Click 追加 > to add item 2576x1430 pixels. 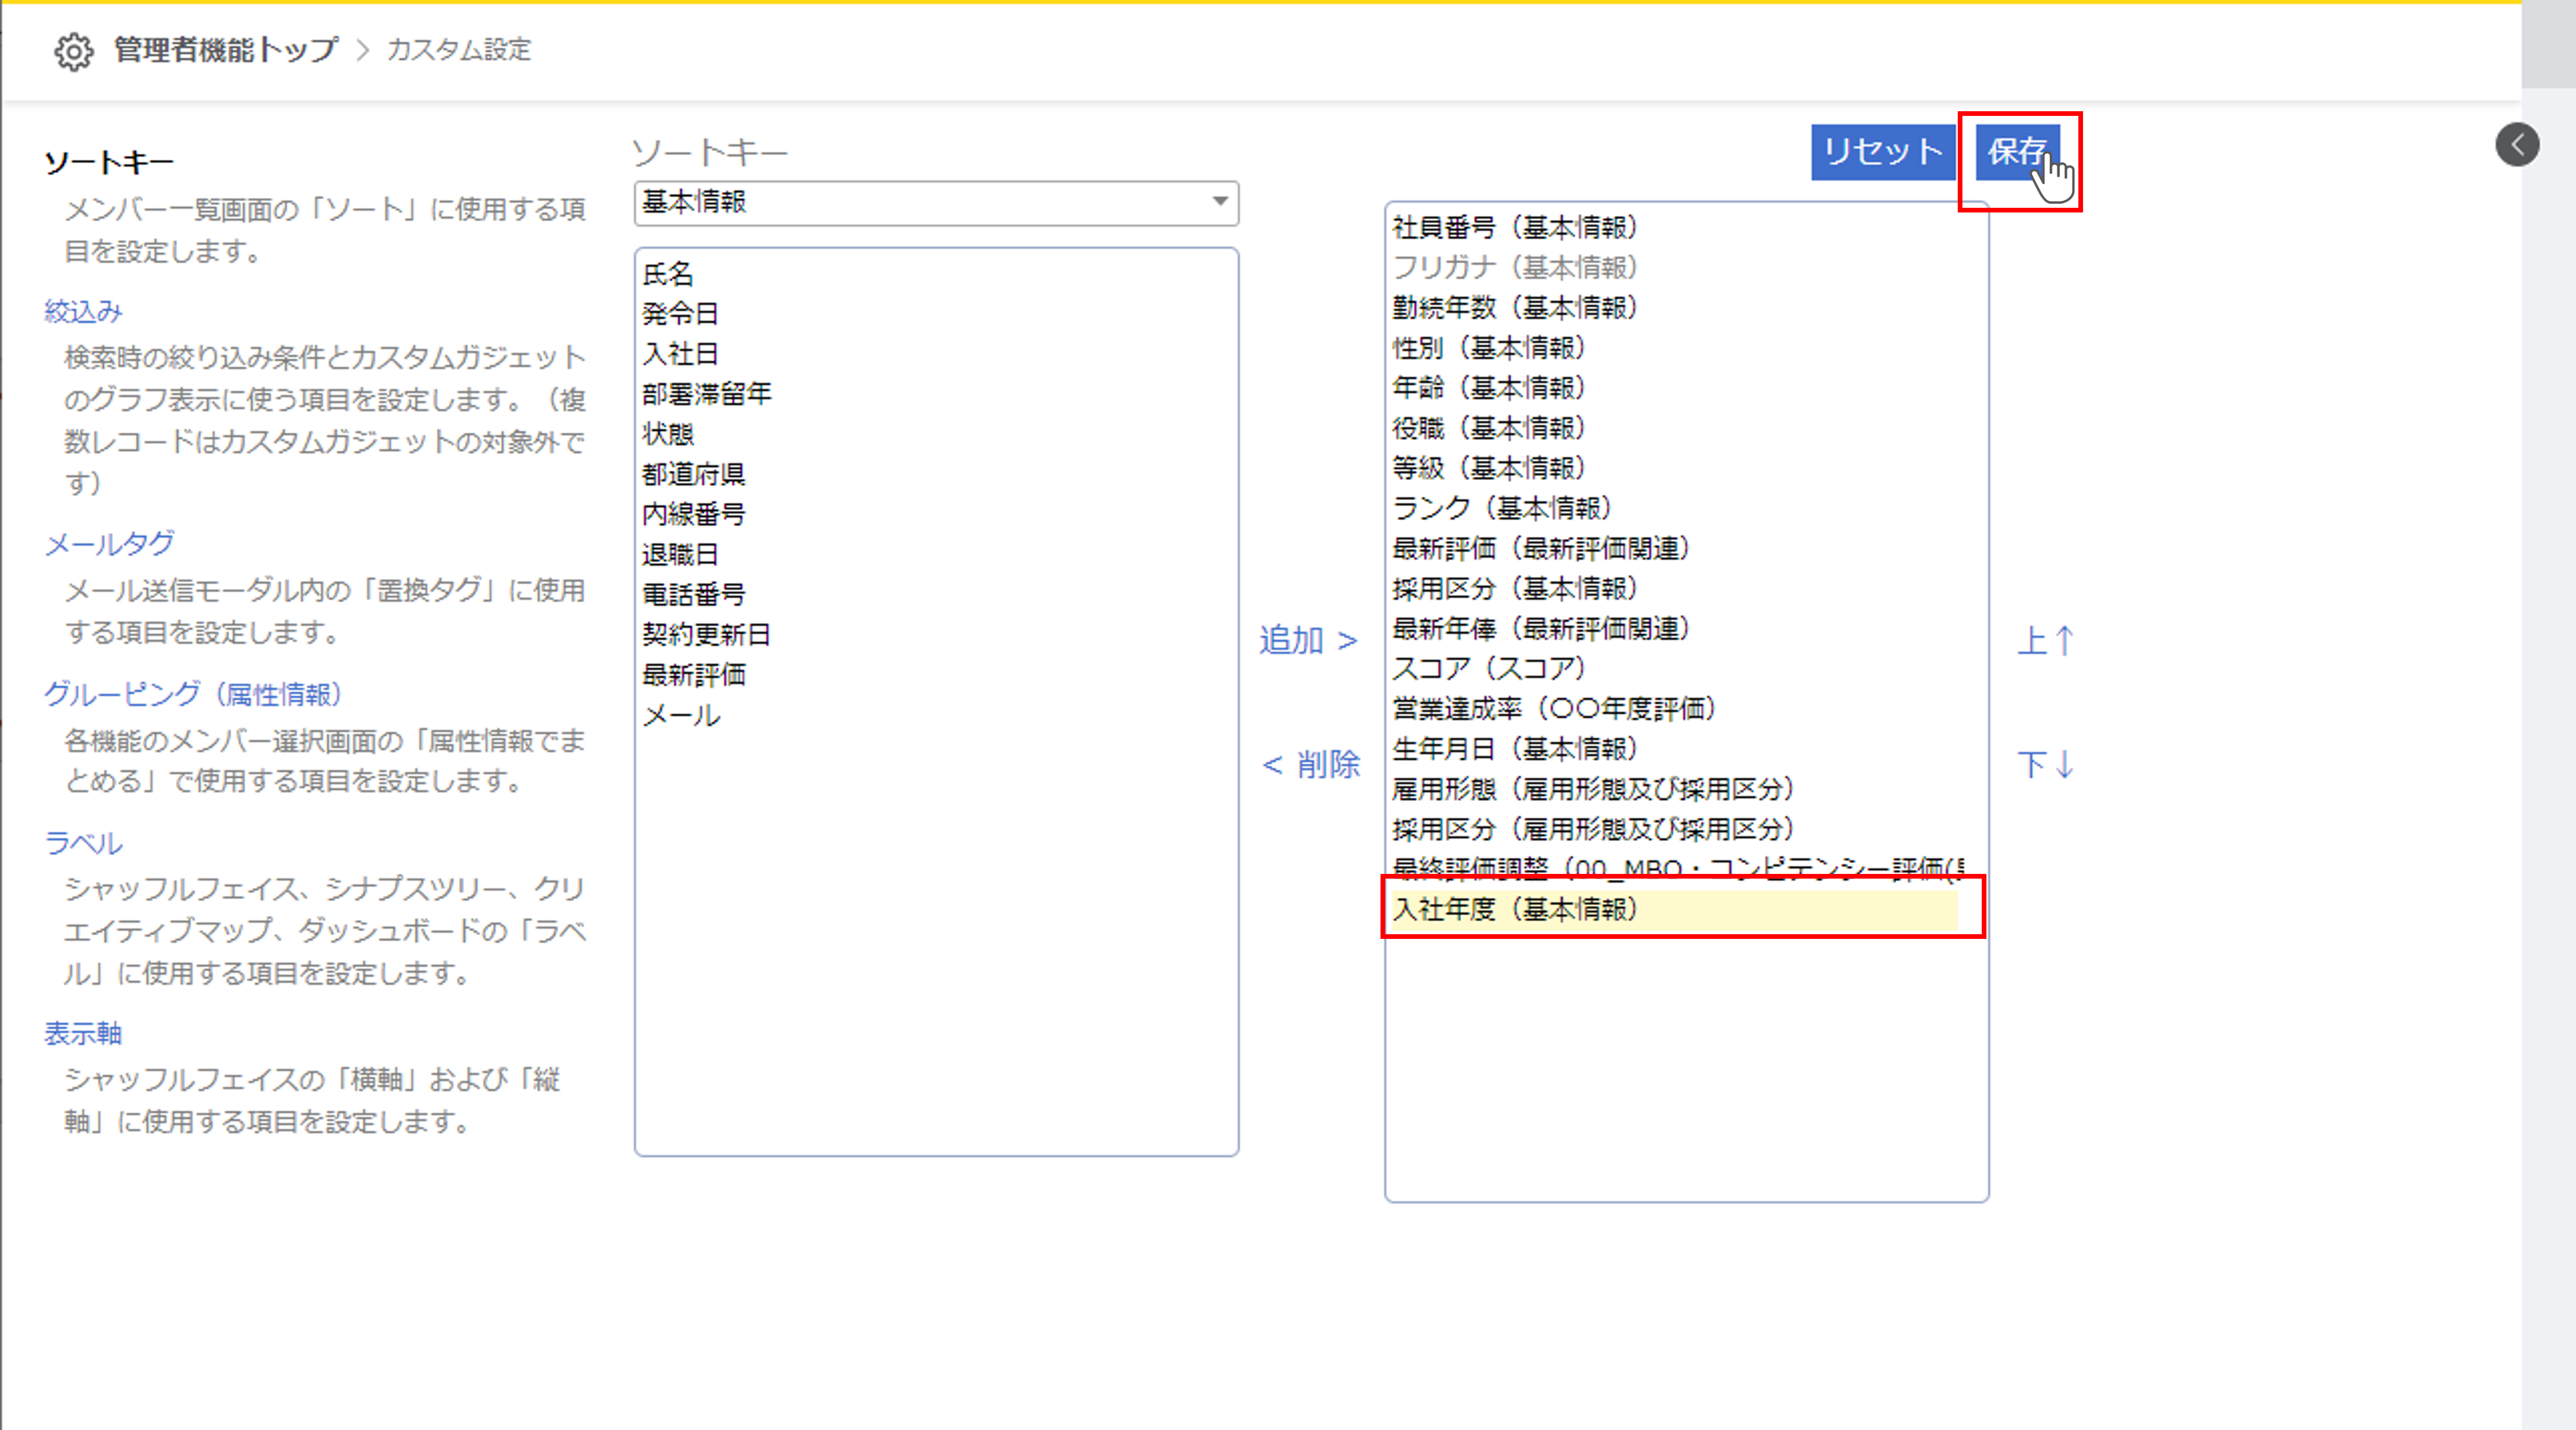(x=1308, y=640)
